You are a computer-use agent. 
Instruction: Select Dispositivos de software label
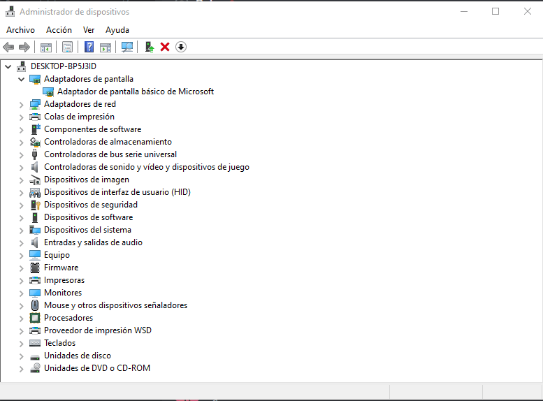click(x=88, y=217)
